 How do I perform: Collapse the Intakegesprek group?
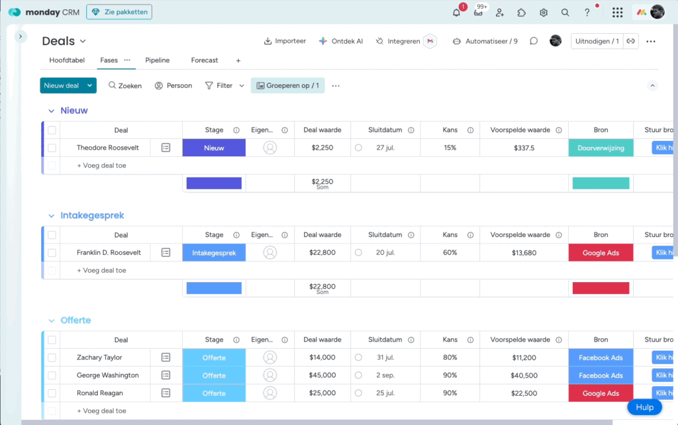pos(52,216)
